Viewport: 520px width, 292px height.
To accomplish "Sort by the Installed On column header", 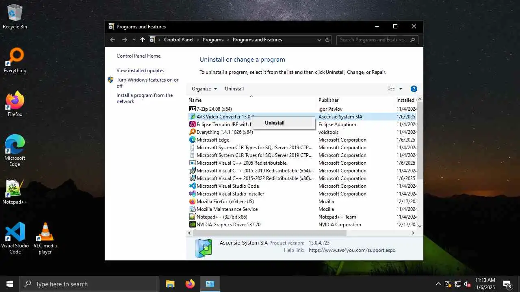I will click(405, 100).
